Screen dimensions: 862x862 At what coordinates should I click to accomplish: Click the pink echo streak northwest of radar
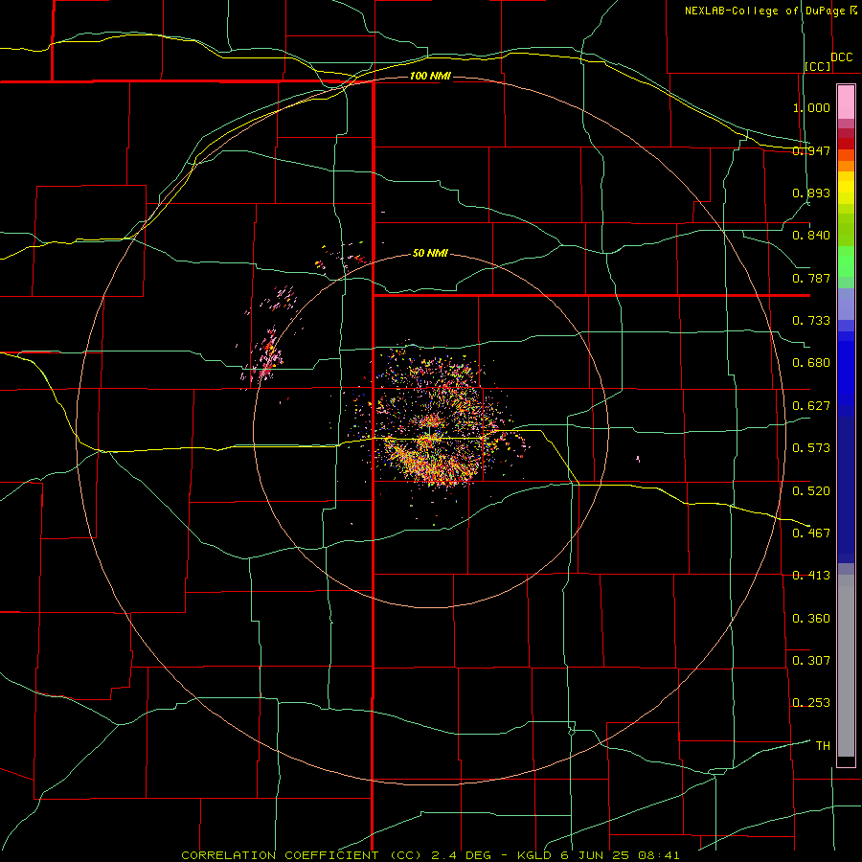pos(267,354)
